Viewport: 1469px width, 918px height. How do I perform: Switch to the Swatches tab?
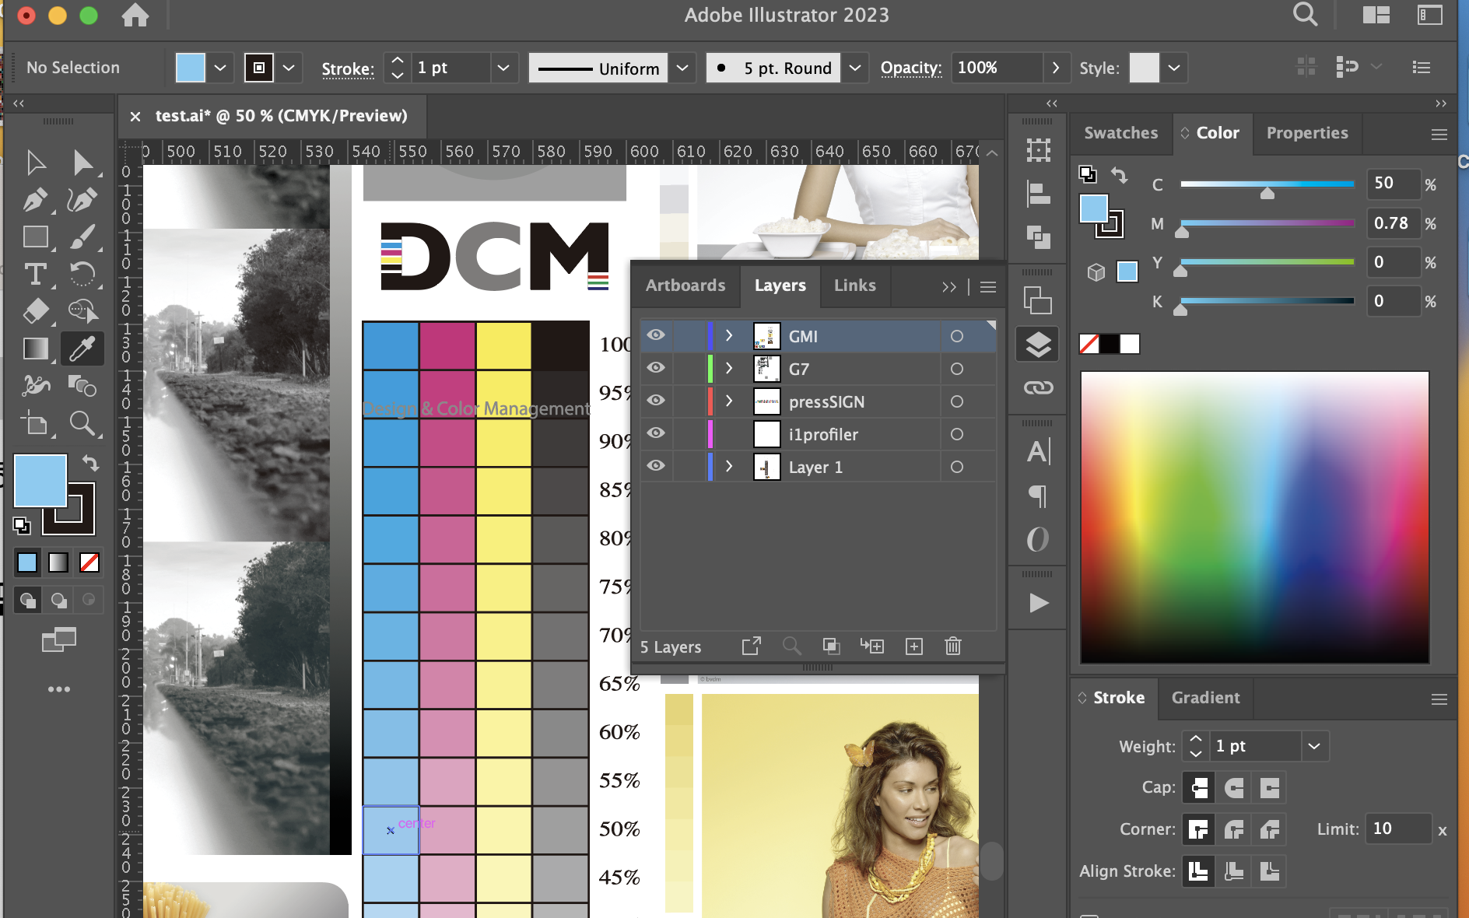(x=1121, y=133)
